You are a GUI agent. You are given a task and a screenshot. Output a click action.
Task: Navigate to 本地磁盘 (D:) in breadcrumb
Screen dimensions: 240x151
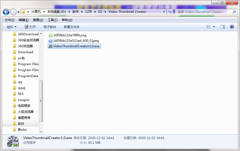(56, 12)
